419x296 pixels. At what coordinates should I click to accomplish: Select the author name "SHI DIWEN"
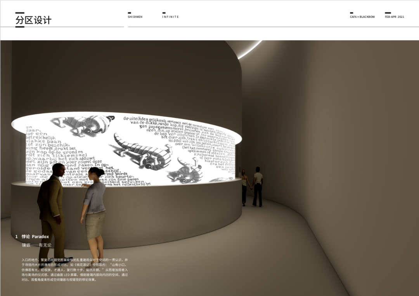135,17
